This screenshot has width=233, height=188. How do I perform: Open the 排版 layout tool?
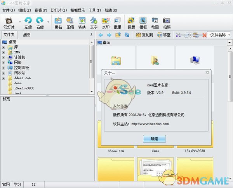point(131,23)
